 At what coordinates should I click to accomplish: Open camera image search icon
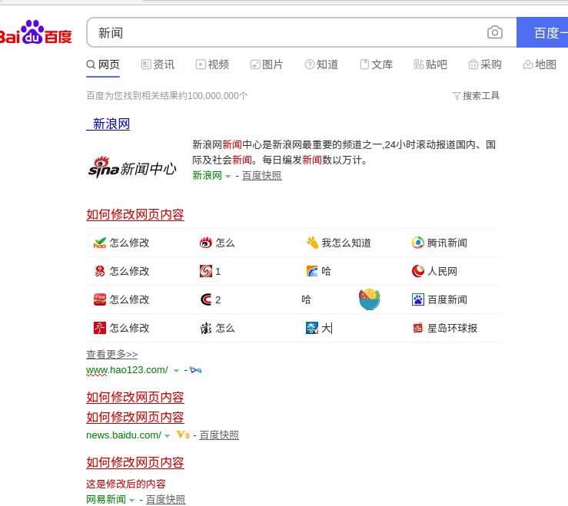pyautogui.click(x=495, y=32)
